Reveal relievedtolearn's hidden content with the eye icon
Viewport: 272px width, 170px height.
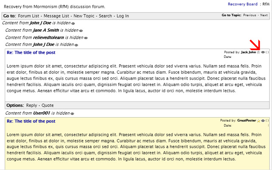86,38
